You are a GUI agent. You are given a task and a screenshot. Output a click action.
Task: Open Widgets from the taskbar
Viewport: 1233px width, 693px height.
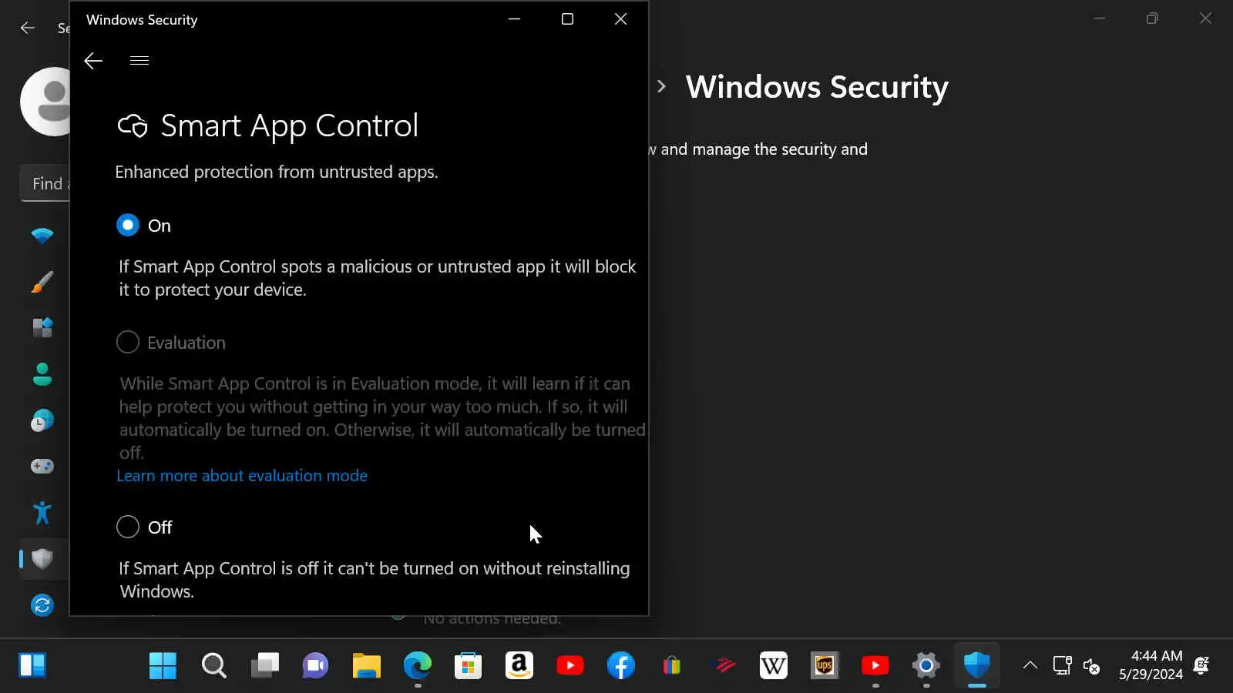(x=32, y=665)
